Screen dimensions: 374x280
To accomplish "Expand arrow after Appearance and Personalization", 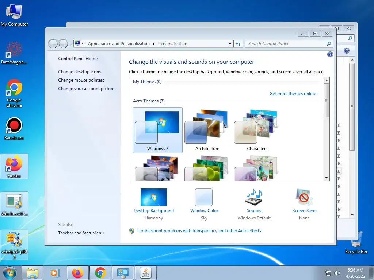I will 154,44.
